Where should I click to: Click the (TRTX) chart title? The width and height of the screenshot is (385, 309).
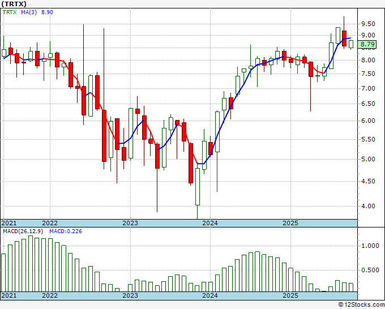click(14, 4)
